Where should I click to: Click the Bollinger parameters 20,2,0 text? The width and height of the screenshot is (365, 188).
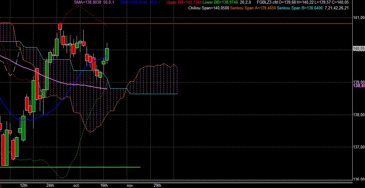[x=245, y=2]
